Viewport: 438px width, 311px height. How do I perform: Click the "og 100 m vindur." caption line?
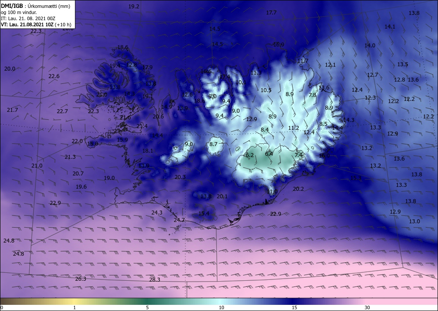(x=19, y=12)
